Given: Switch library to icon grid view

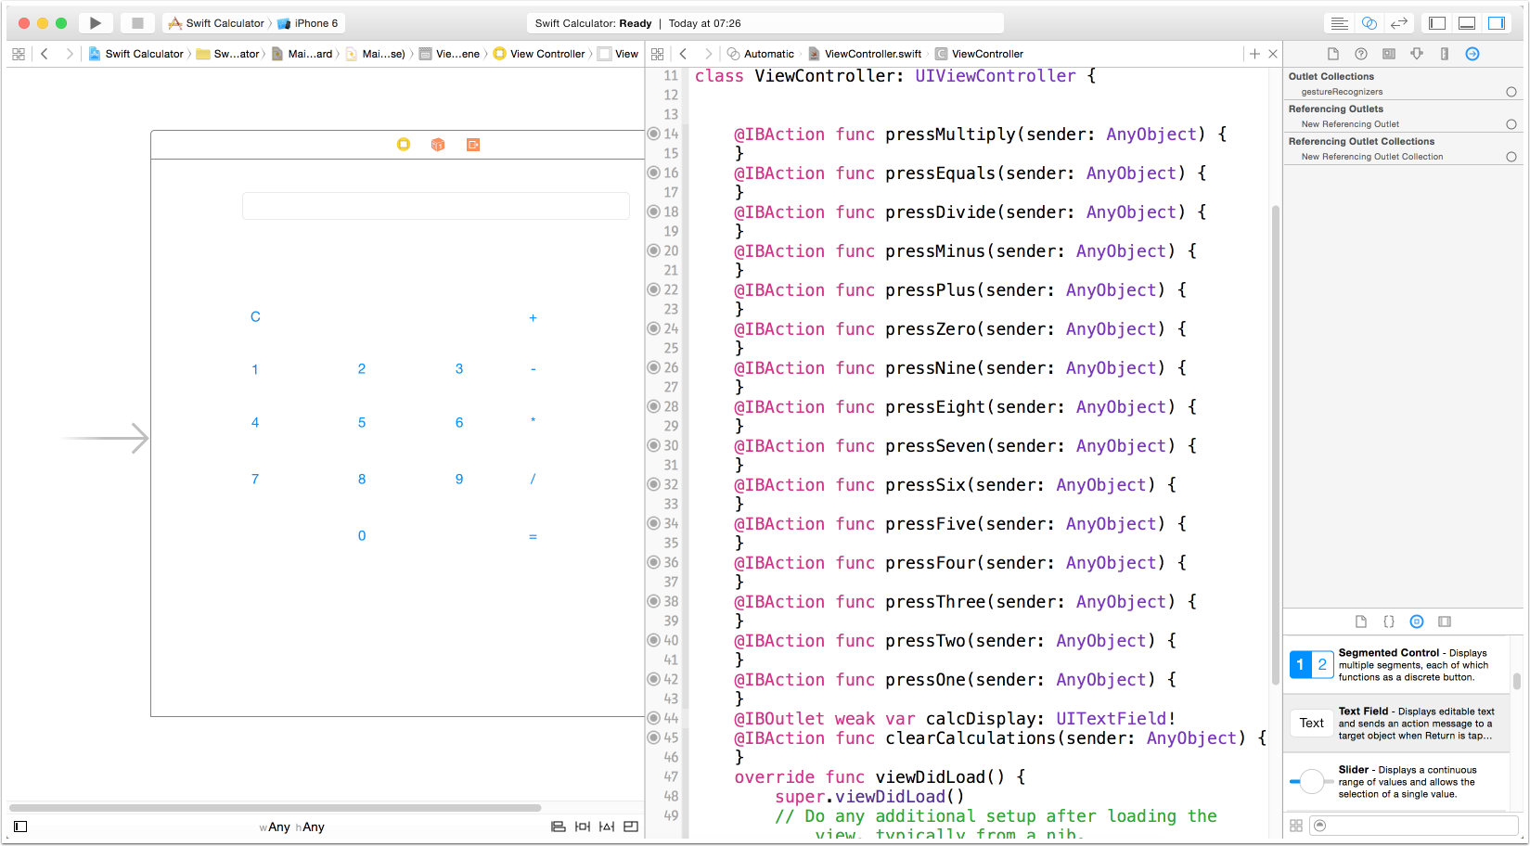Looking at the screenshot, I should tap(1296, 826).
